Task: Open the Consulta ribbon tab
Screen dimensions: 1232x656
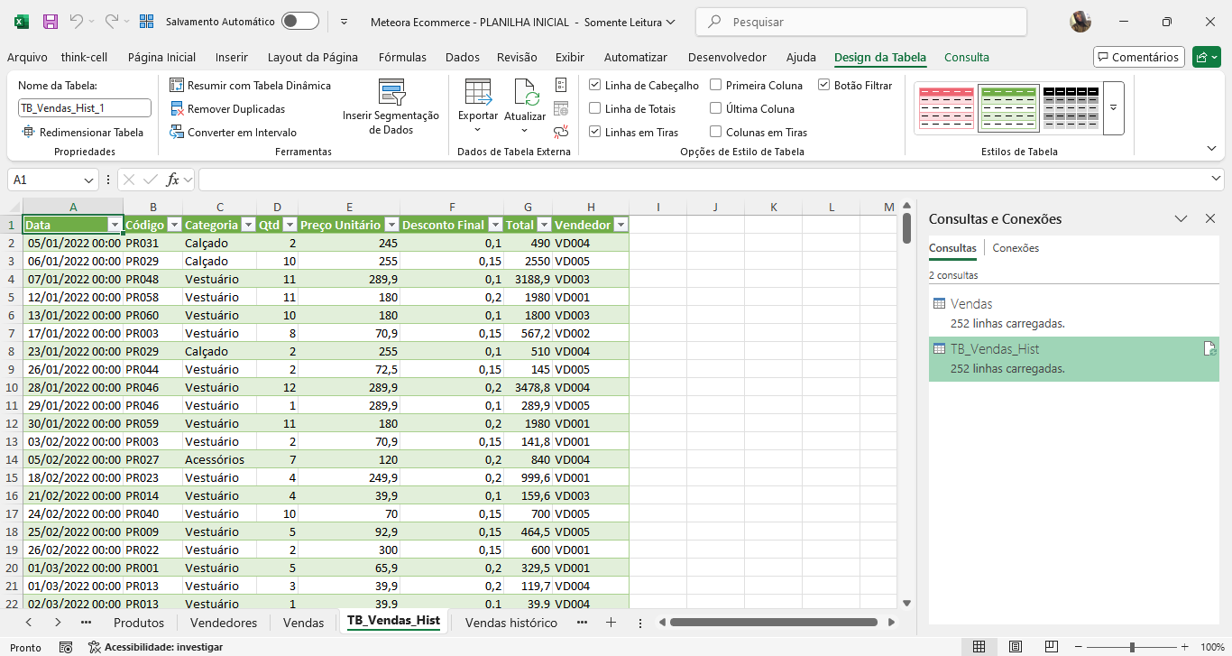Action: tap(966, 57)
